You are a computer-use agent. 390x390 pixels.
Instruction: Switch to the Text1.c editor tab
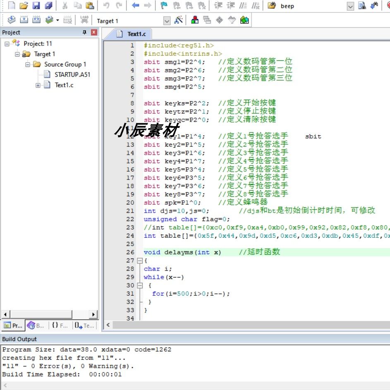[x=132, y=34]
